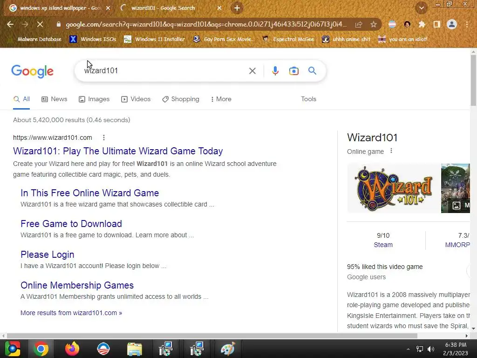Expand the tab search dropdown arrow
The image size is (477, 358).
tap(421, 8)
